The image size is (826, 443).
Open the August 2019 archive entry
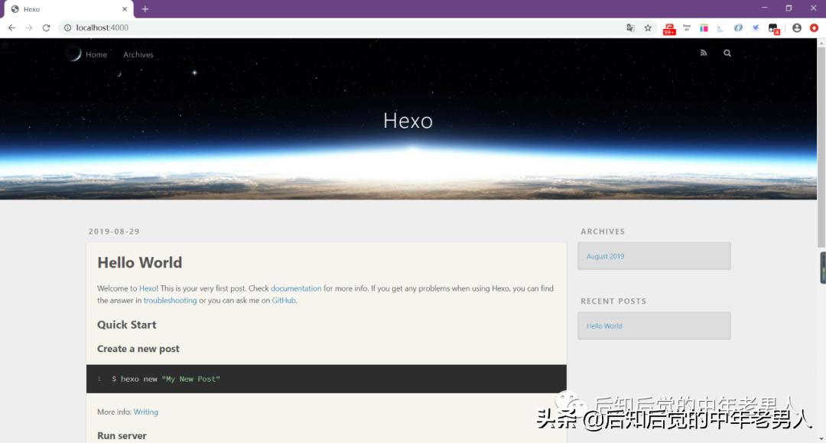coord(605,256)
